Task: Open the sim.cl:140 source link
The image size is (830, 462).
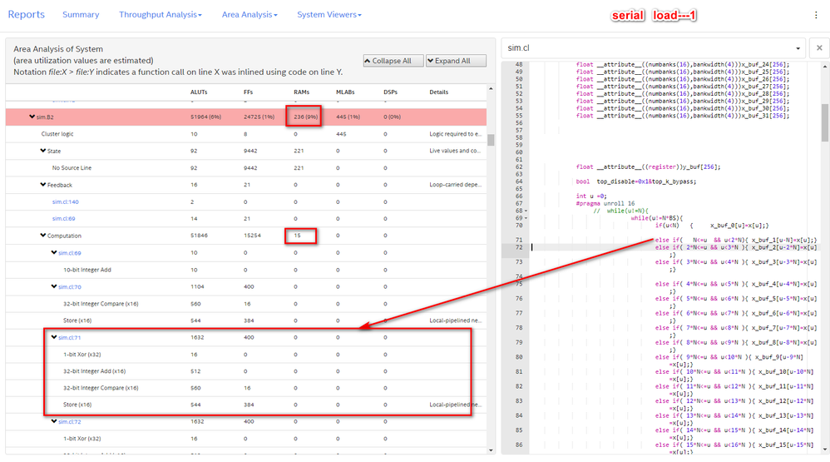Action: pyautogui.click(x=65, y=201)
